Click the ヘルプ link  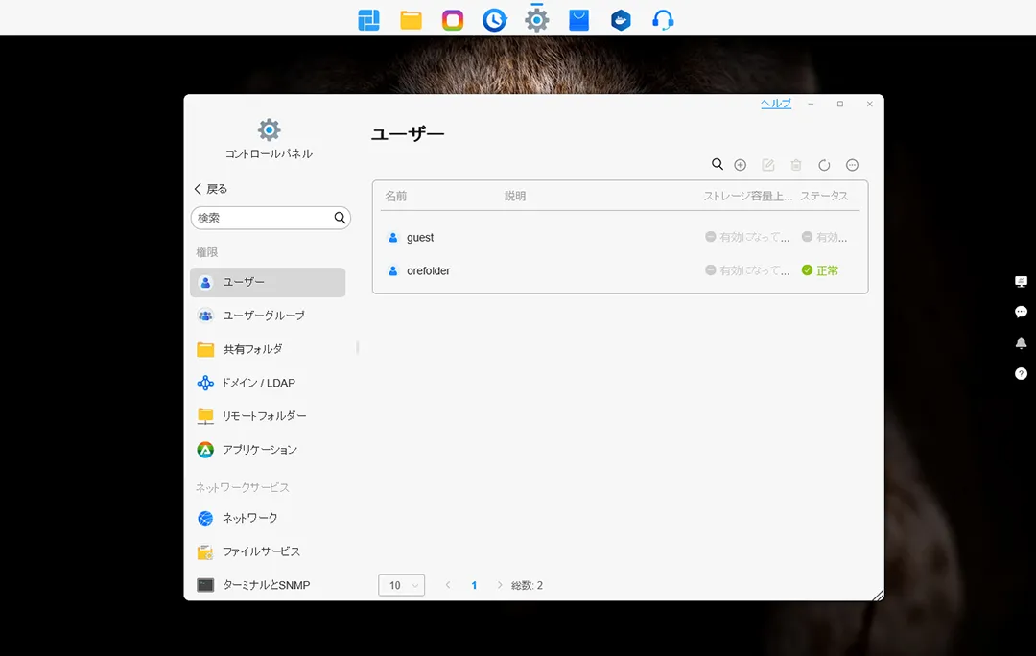pyautogui.click(x=775, y=104)
